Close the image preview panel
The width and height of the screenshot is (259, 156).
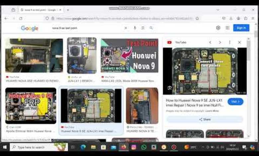click(239, 42)
